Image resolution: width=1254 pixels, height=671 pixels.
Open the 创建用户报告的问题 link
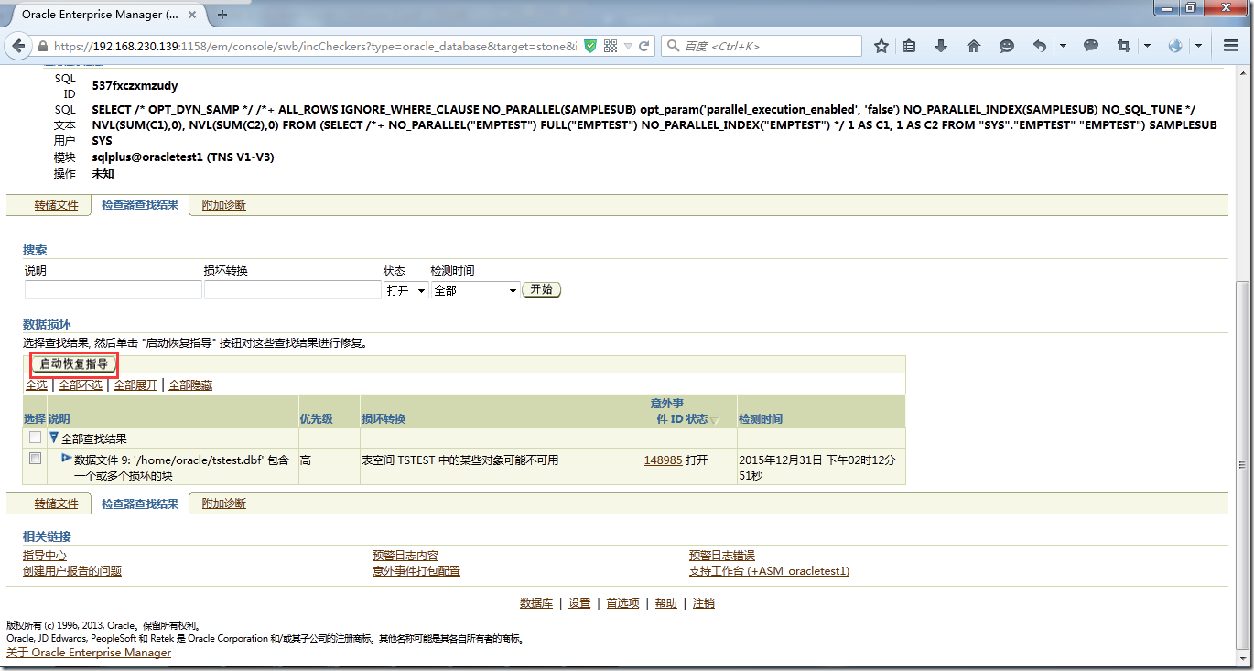coord(72,571)
